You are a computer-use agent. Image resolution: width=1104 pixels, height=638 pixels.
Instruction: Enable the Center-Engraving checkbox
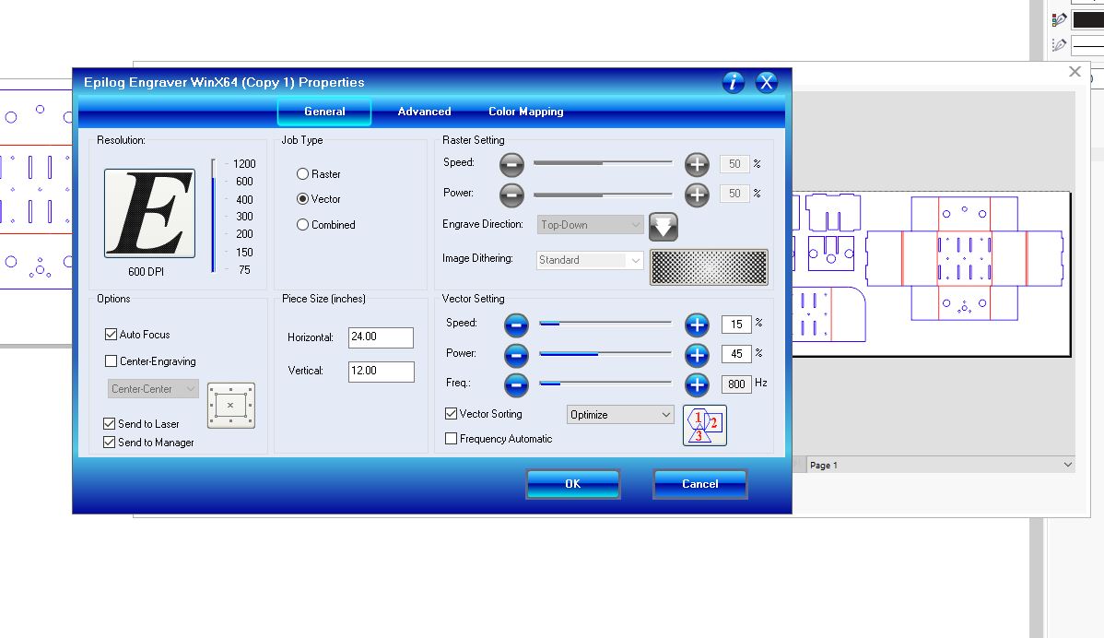coord(111,361)
